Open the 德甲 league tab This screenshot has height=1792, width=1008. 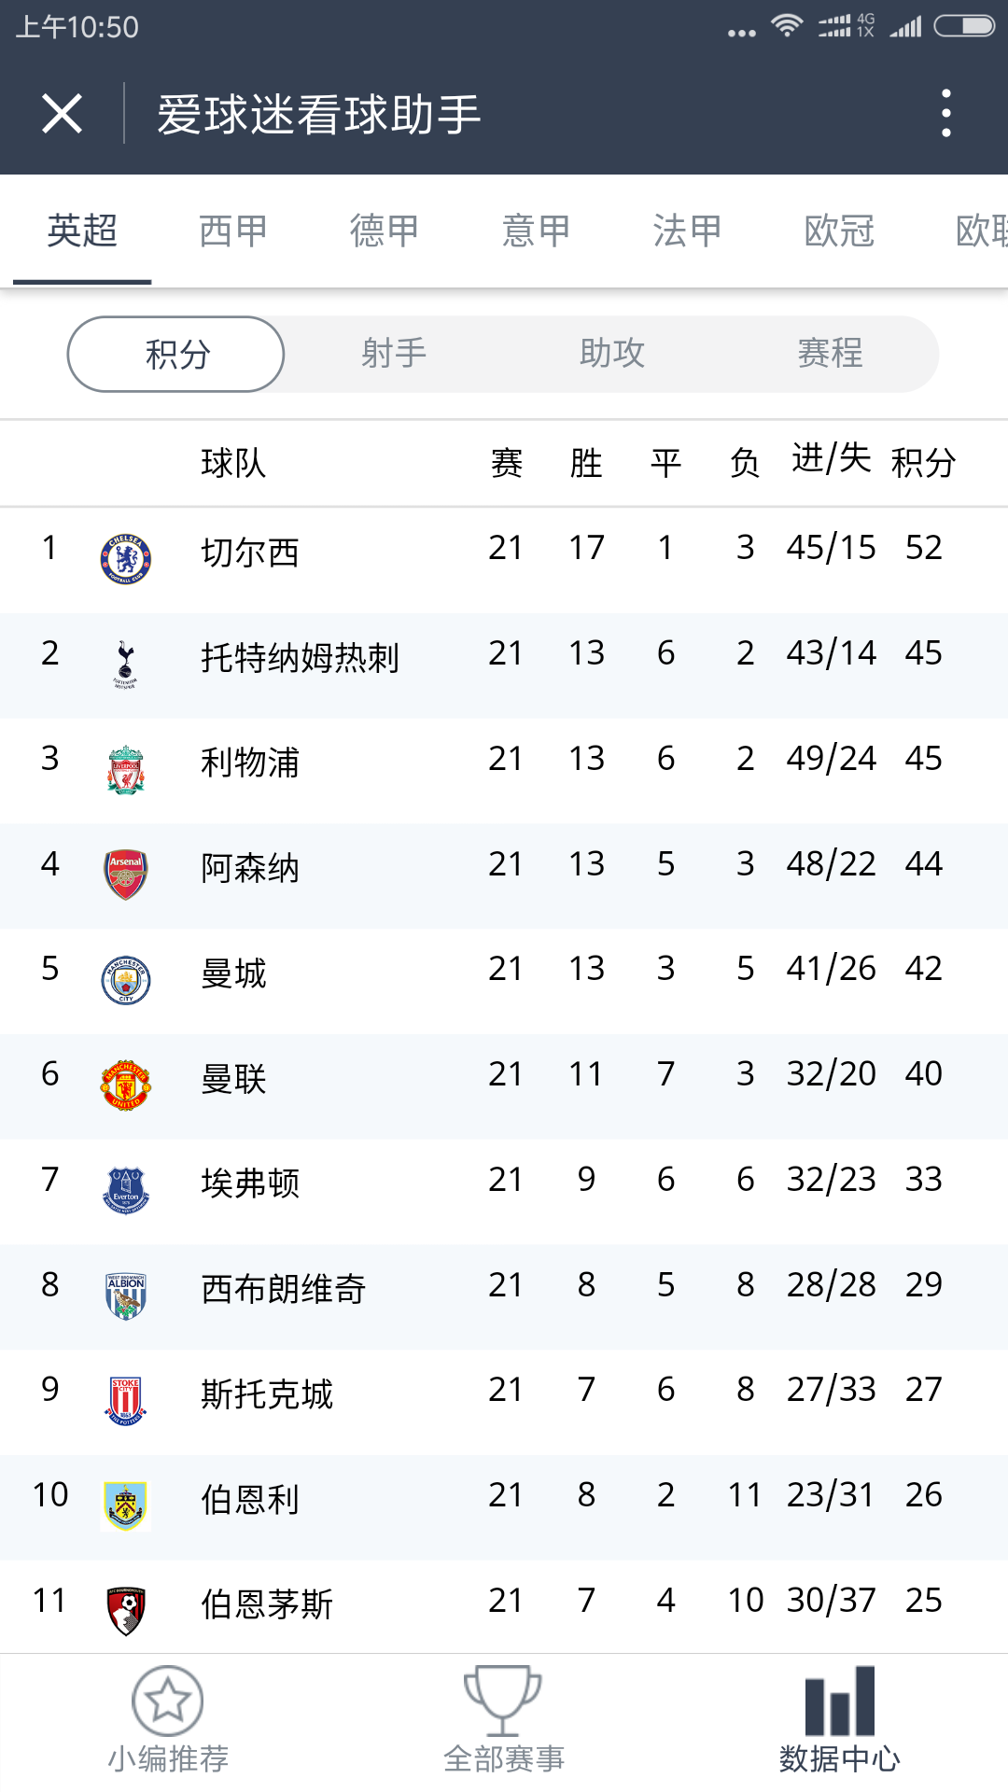[x=385, y=231]
